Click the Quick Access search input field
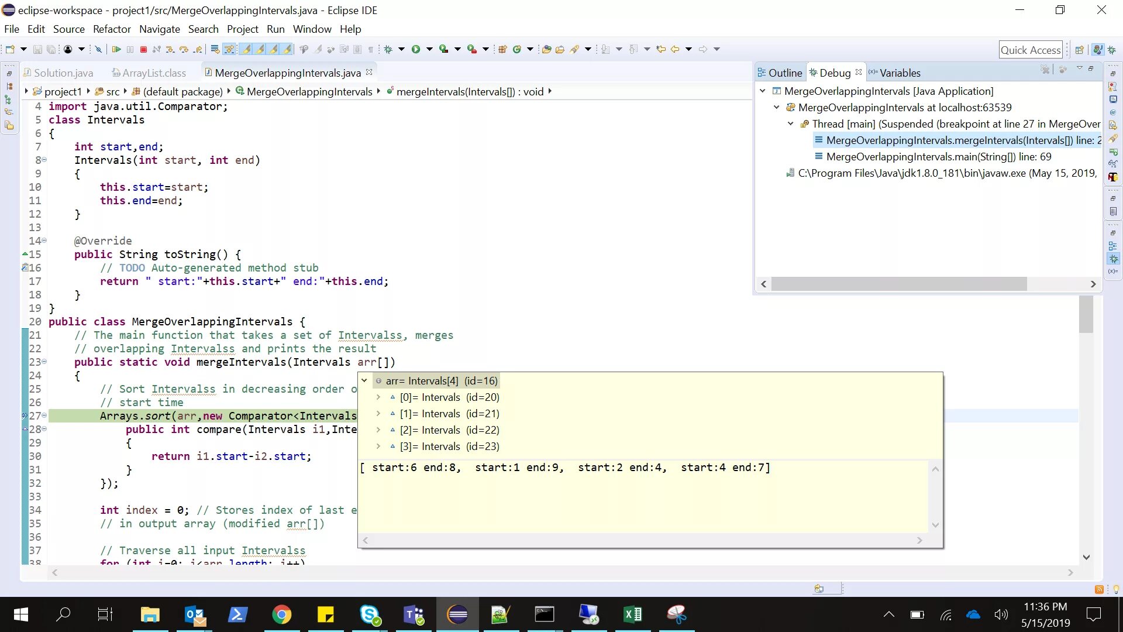Screen dimensions: 1123x632 tap(1031, 49)
